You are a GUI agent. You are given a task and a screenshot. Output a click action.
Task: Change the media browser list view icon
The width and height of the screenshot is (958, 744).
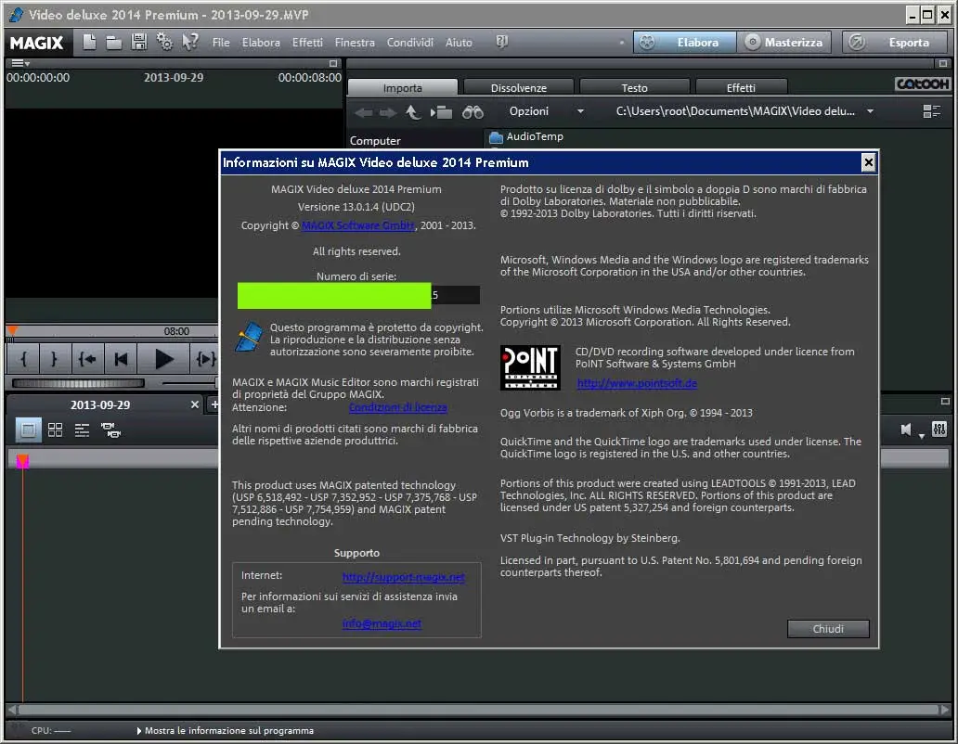(931, 111)
